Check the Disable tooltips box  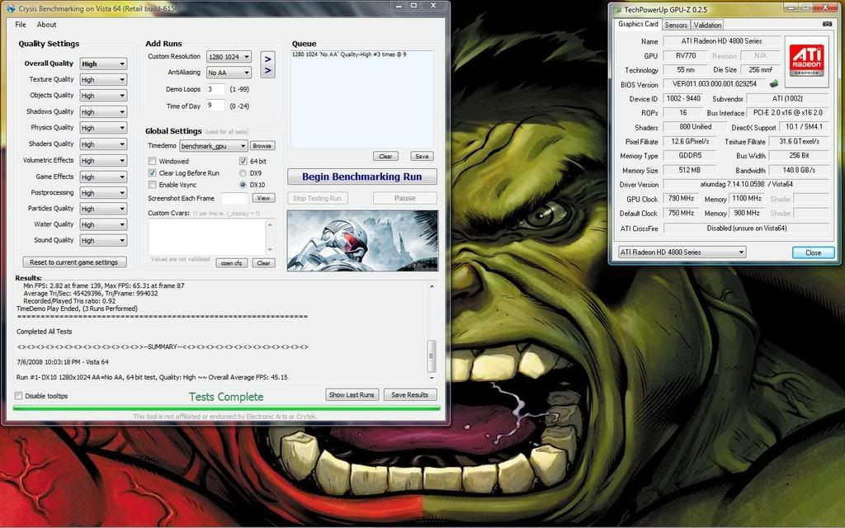pyautogui.click(x=18, y=396)
